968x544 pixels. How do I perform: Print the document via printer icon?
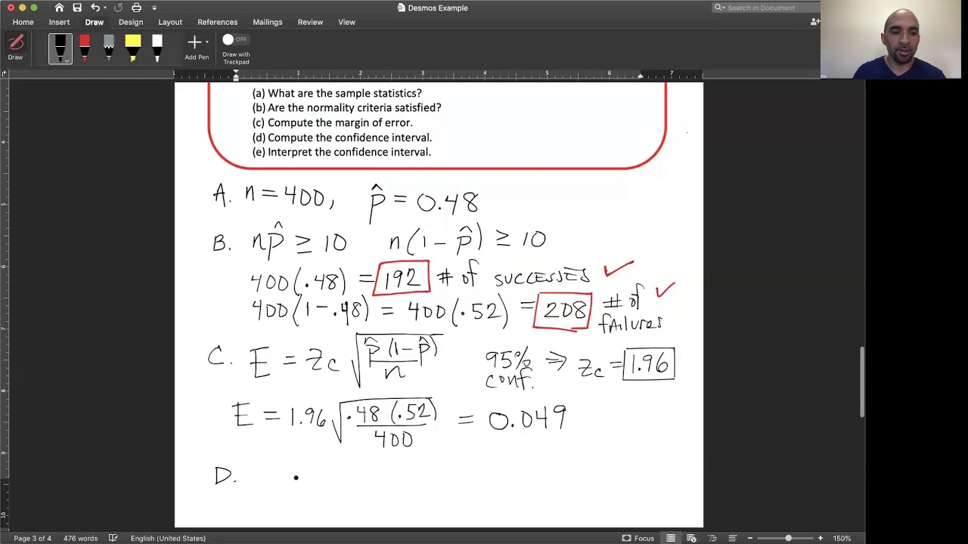click(x=136, y=8)
